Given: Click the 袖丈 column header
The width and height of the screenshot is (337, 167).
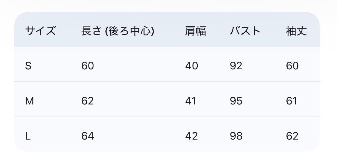Looking at the screenshot, I should pos(296,31).
